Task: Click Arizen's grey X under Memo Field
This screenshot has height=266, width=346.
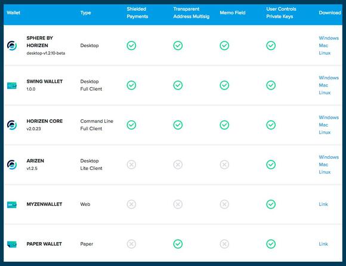Action: point(224,165)
